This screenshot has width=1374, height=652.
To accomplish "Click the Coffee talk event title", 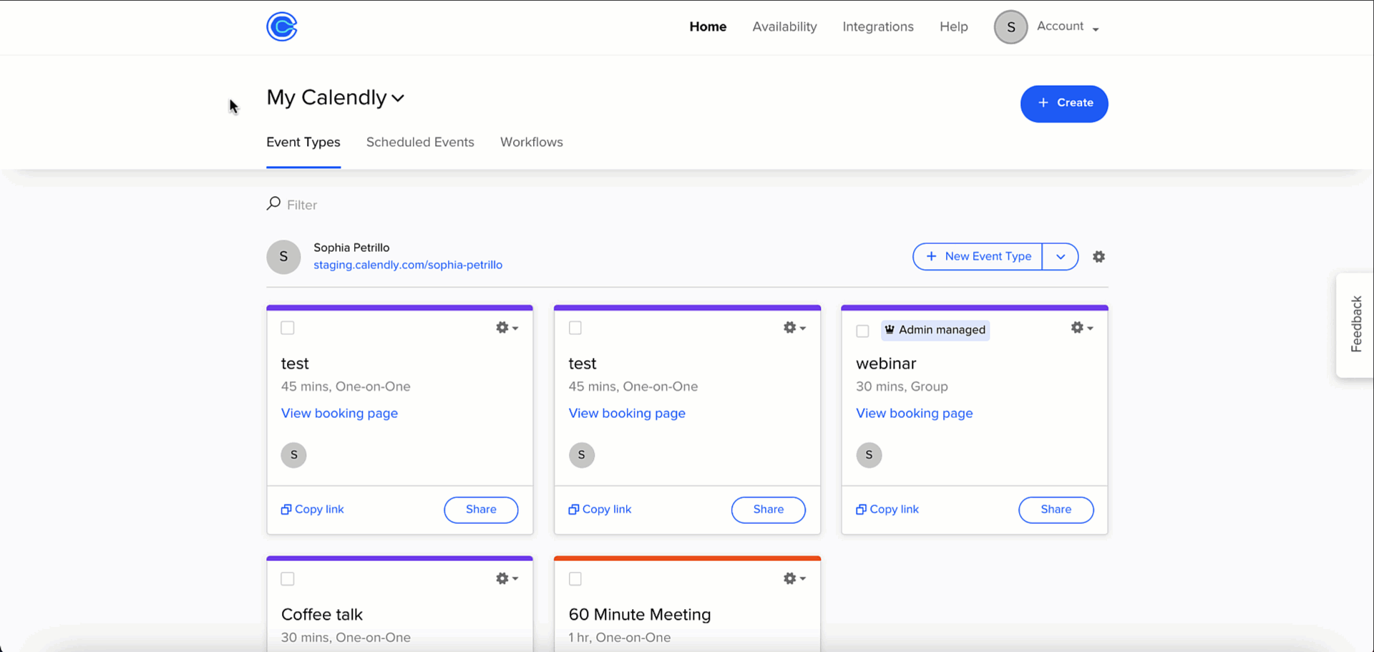I will 322,614.
